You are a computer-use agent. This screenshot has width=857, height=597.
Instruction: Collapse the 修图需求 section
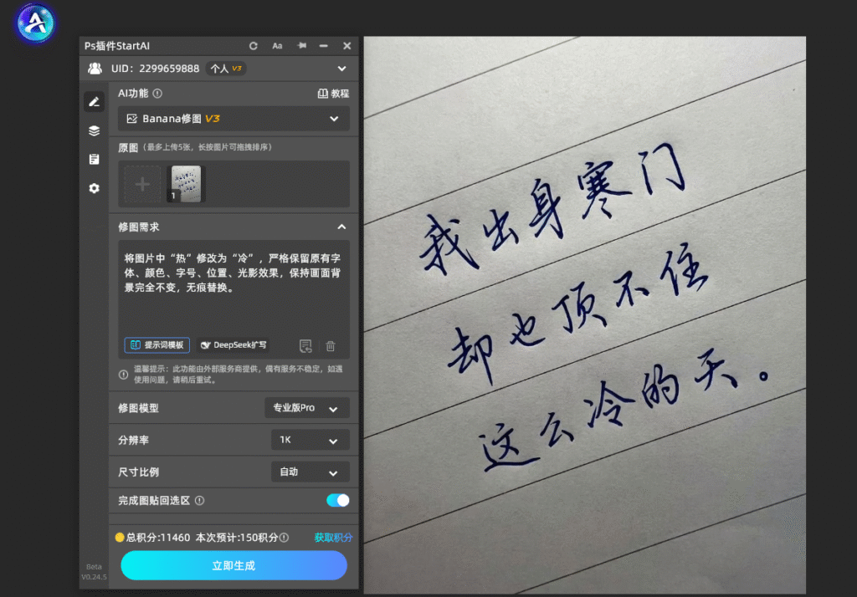pyautogui.click(x=341, y=227)
